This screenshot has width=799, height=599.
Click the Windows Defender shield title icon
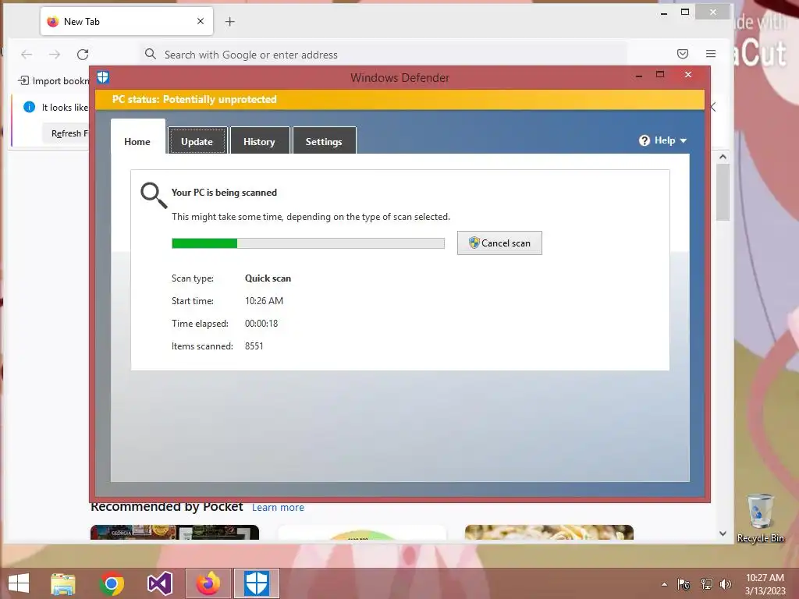click(103, 77)
